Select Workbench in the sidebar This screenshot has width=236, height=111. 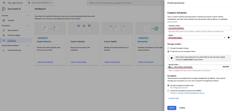click(x=16, y=40)
